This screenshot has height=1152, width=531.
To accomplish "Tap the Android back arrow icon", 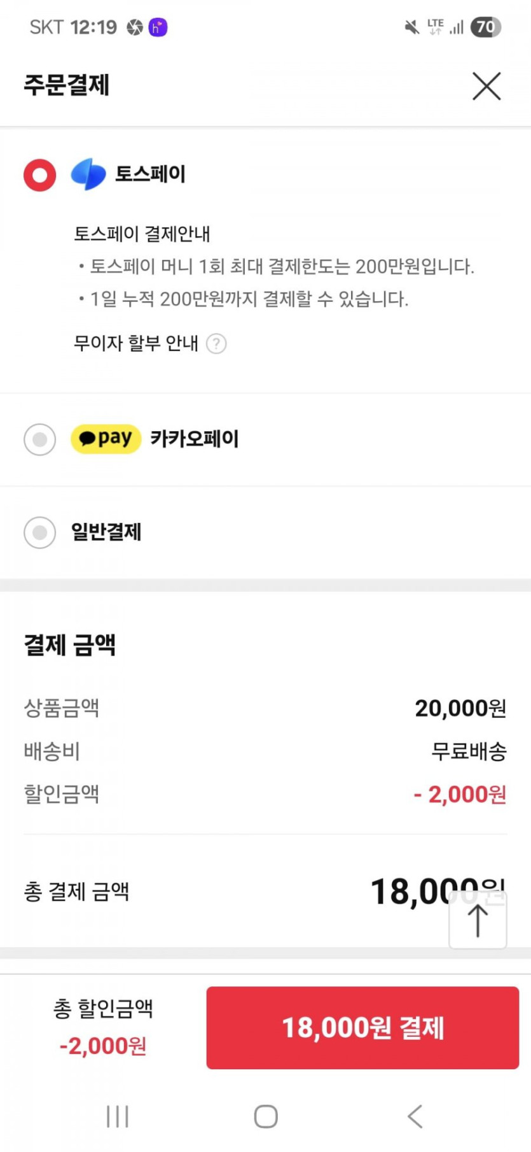I will pyautogui.click(x=415, y=1116).
